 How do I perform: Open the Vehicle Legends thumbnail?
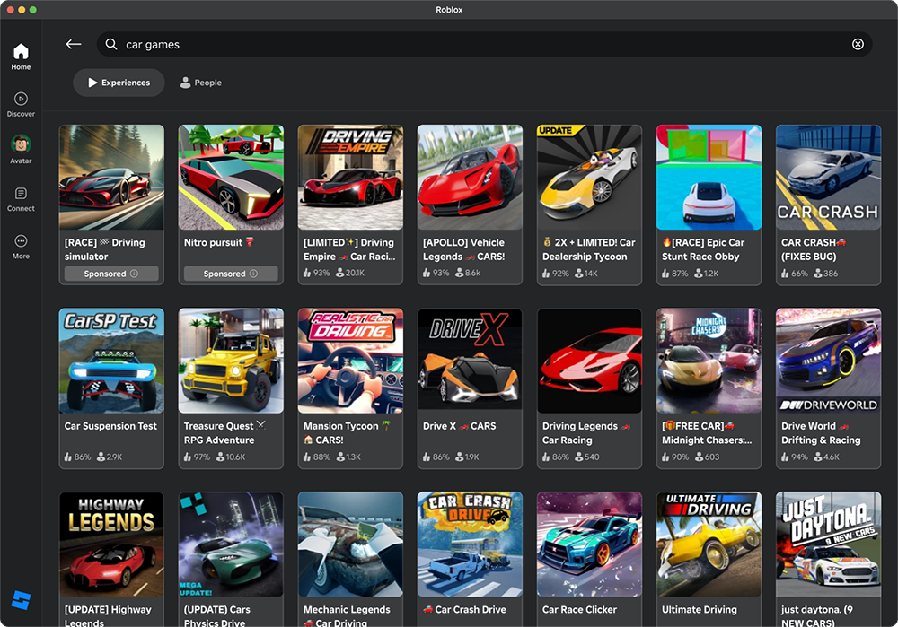point(471,178)
